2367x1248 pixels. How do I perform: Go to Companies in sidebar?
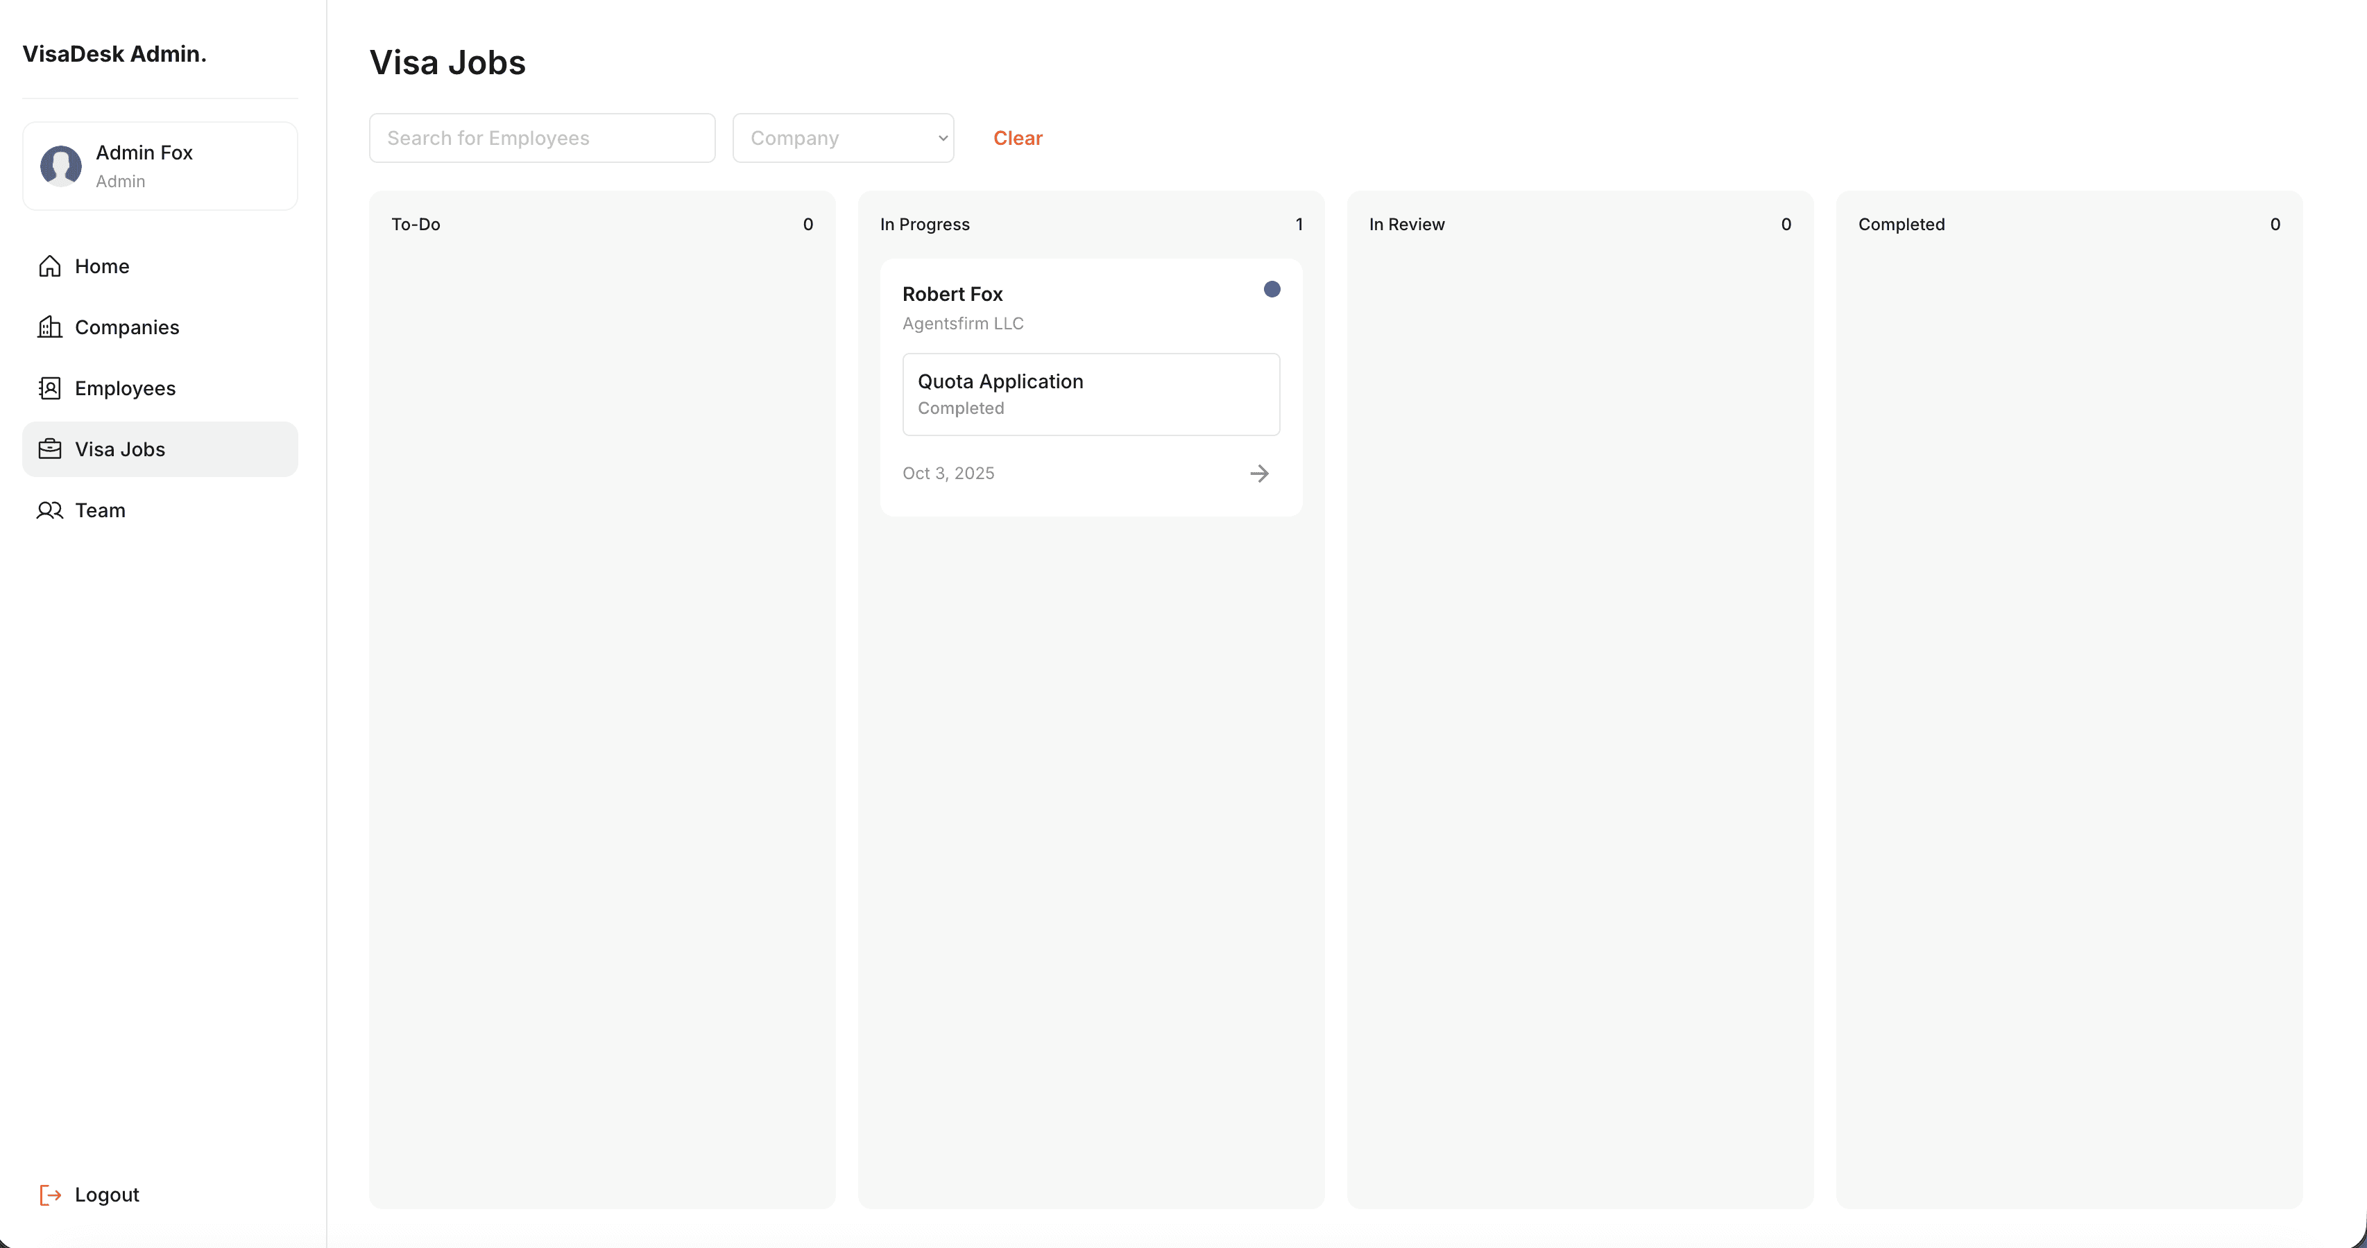127,327
